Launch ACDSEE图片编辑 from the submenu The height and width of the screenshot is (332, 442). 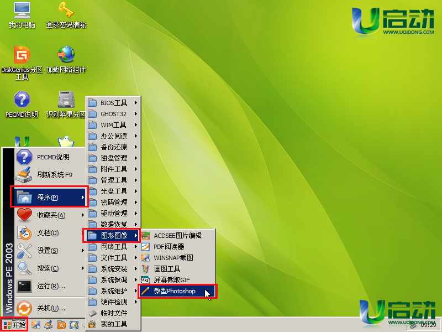click(x=178, y=236)
